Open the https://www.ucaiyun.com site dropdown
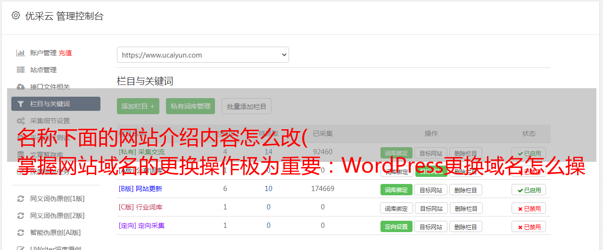The image size is (603, 250). point(203,55)
